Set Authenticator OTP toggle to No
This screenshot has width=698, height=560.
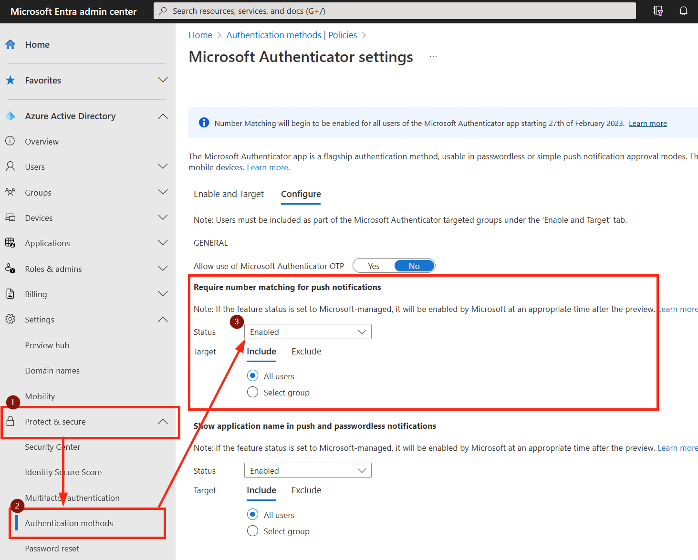coord(414,266)
